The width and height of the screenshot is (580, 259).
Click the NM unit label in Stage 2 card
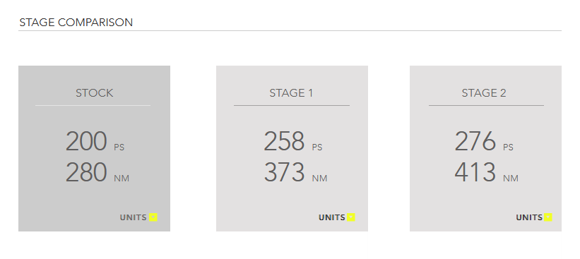pyautogui.click(x=511, y=179)
